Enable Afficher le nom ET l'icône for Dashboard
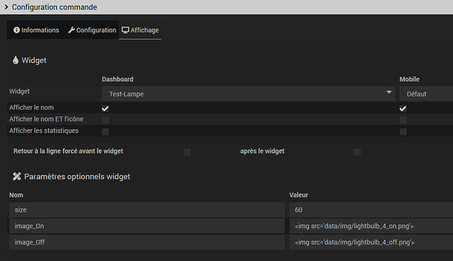The image size is (453, 261). [105, 120]
